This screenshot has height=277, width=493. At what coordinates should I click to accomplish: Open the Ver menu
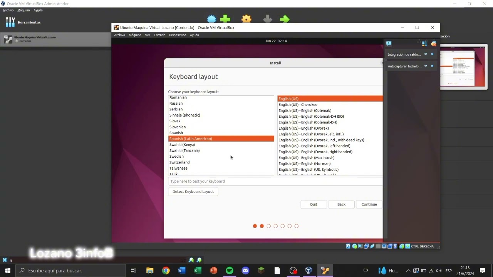148,35
